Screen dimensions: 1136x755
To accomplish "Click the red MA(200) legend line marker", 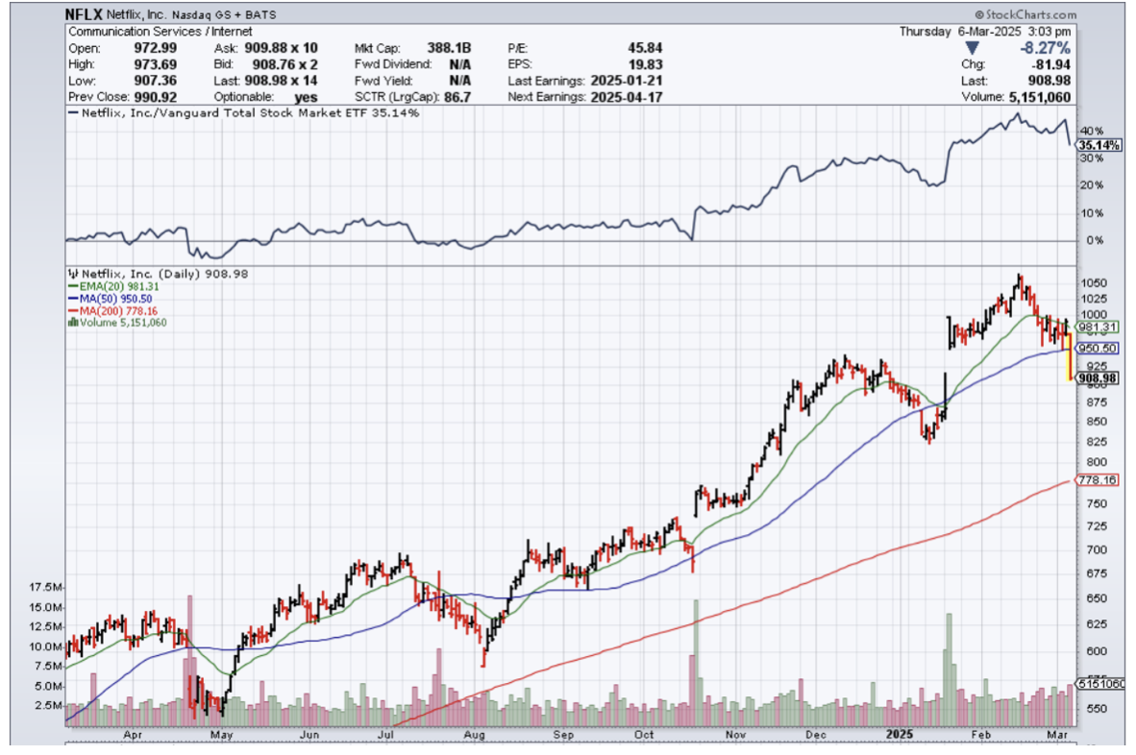I will [70, 311].
